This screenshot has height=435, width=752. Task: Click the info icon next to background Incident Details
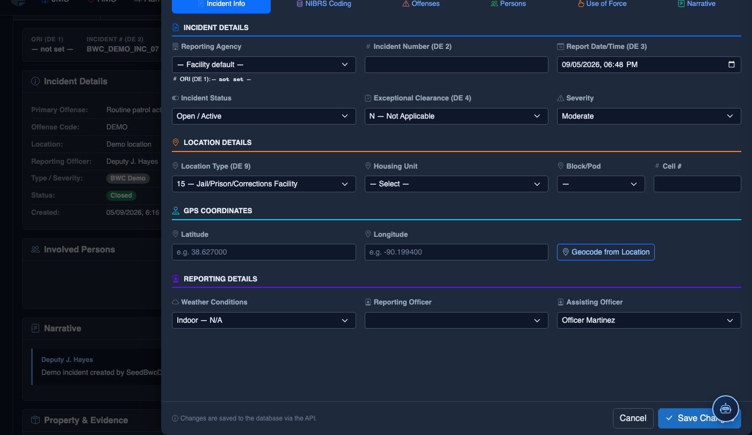(35, 82)
